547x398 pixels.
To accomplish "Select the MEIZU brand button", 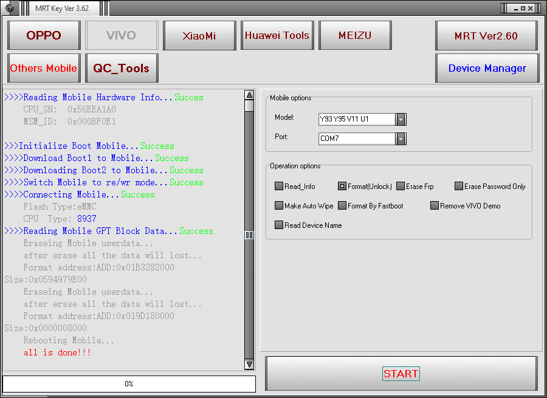I will [355, 35].
